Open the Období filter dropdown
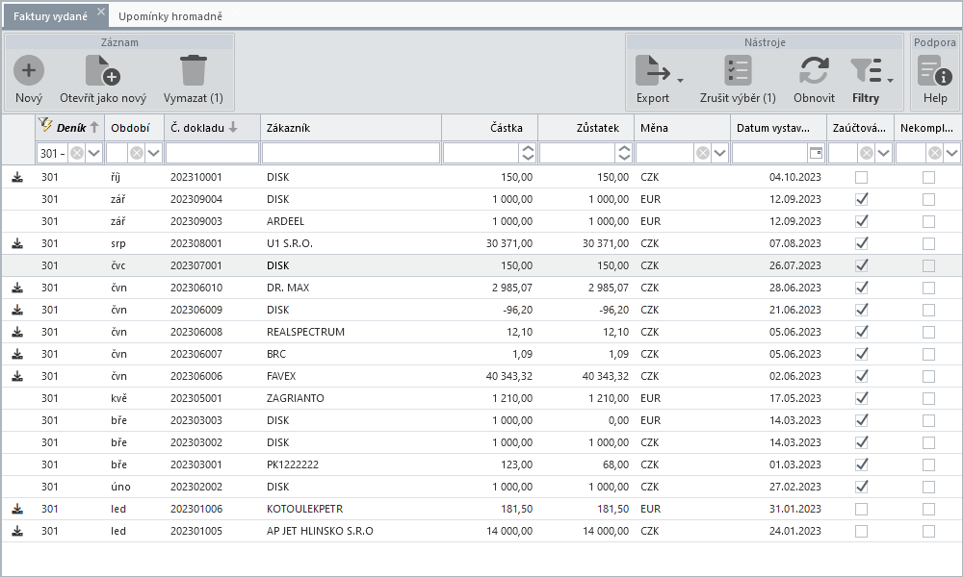Viewport: 963px width, 577px height. pos(154,153)
